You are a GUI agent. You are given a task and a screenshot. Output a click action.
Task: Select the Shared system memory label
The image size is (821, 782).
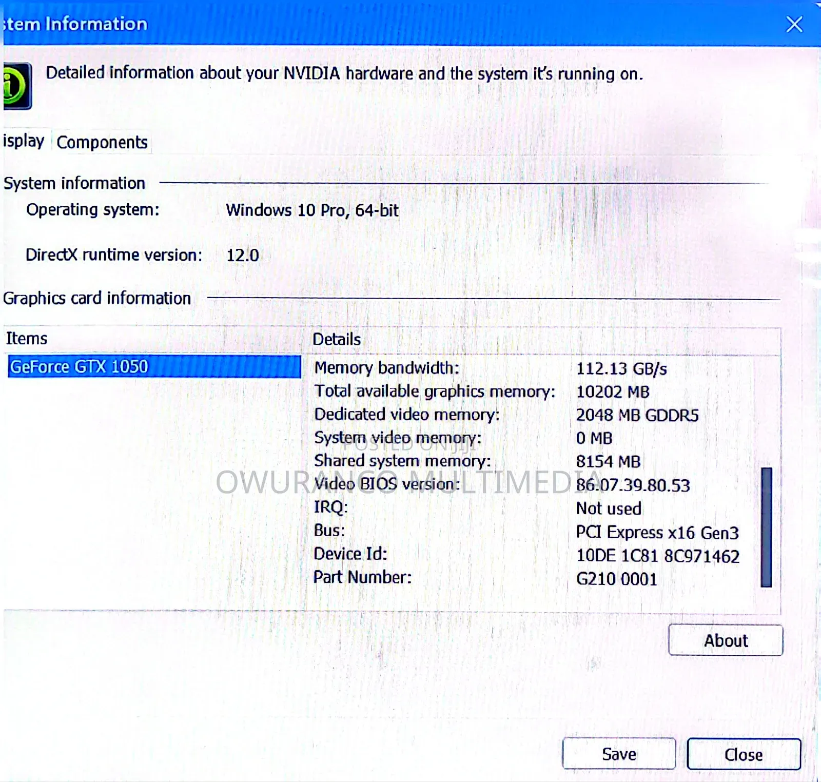pyautogui.click(x=402, y=461)
